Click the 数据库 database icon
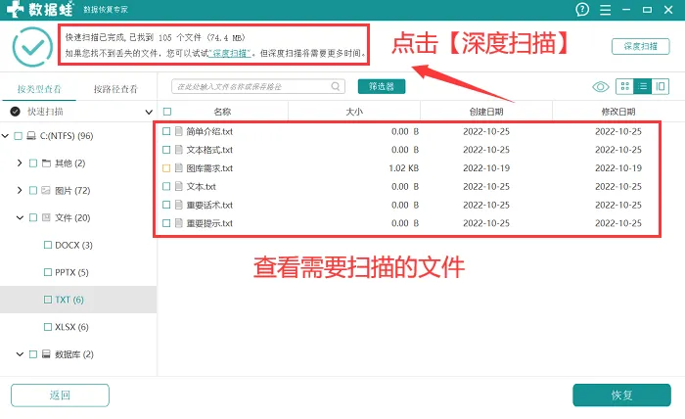685x419 pixels. point(46,354)
